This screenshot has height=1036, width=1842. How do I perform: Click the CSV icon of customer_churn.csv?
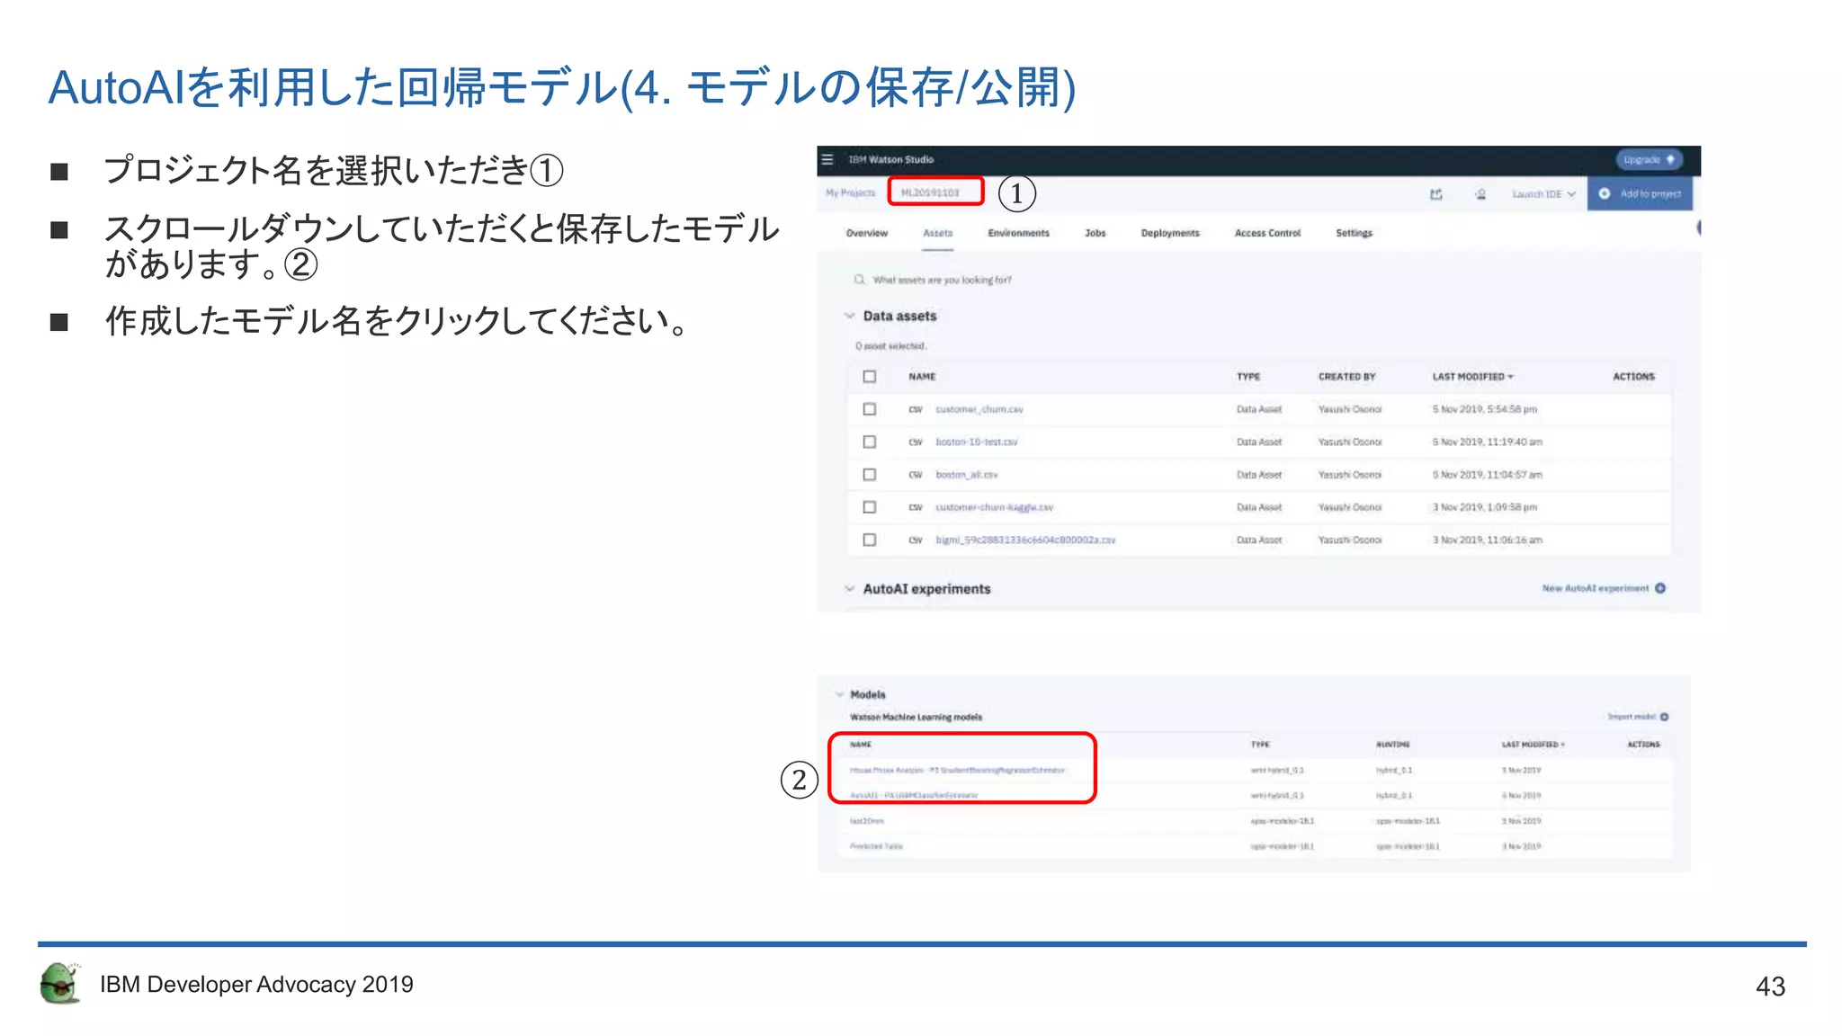coord(915,409)
